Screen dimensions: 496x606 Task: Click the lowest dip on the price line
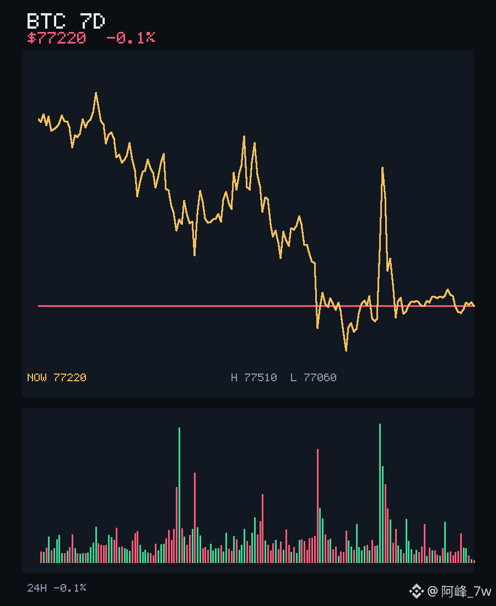[x=346, y=350]
